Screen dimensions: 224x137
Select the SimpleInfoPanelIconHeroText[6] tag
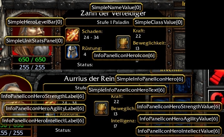127,90
